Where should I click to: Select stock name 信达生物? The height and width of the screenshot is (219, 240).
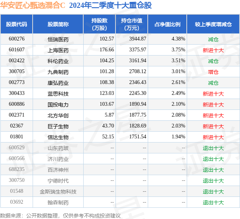(58, 137)
